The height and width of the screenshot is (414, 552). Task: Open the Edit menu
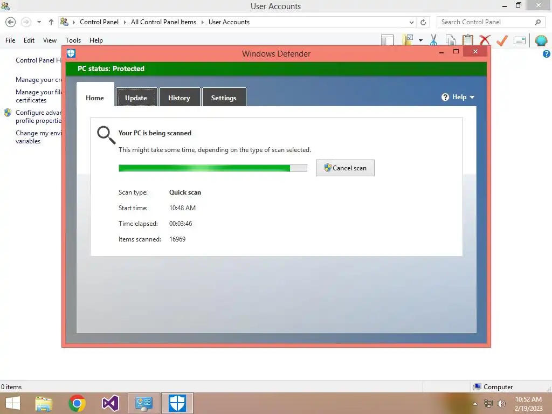pos(29,40)
